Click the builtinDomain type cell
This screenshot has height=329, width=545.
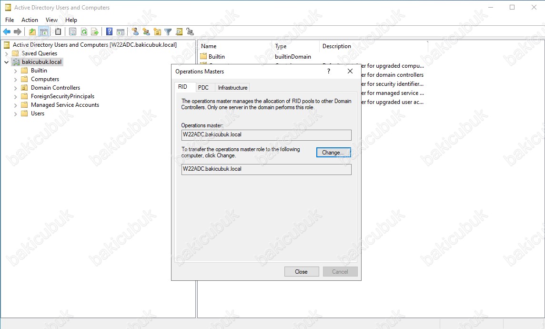point(293,56)
